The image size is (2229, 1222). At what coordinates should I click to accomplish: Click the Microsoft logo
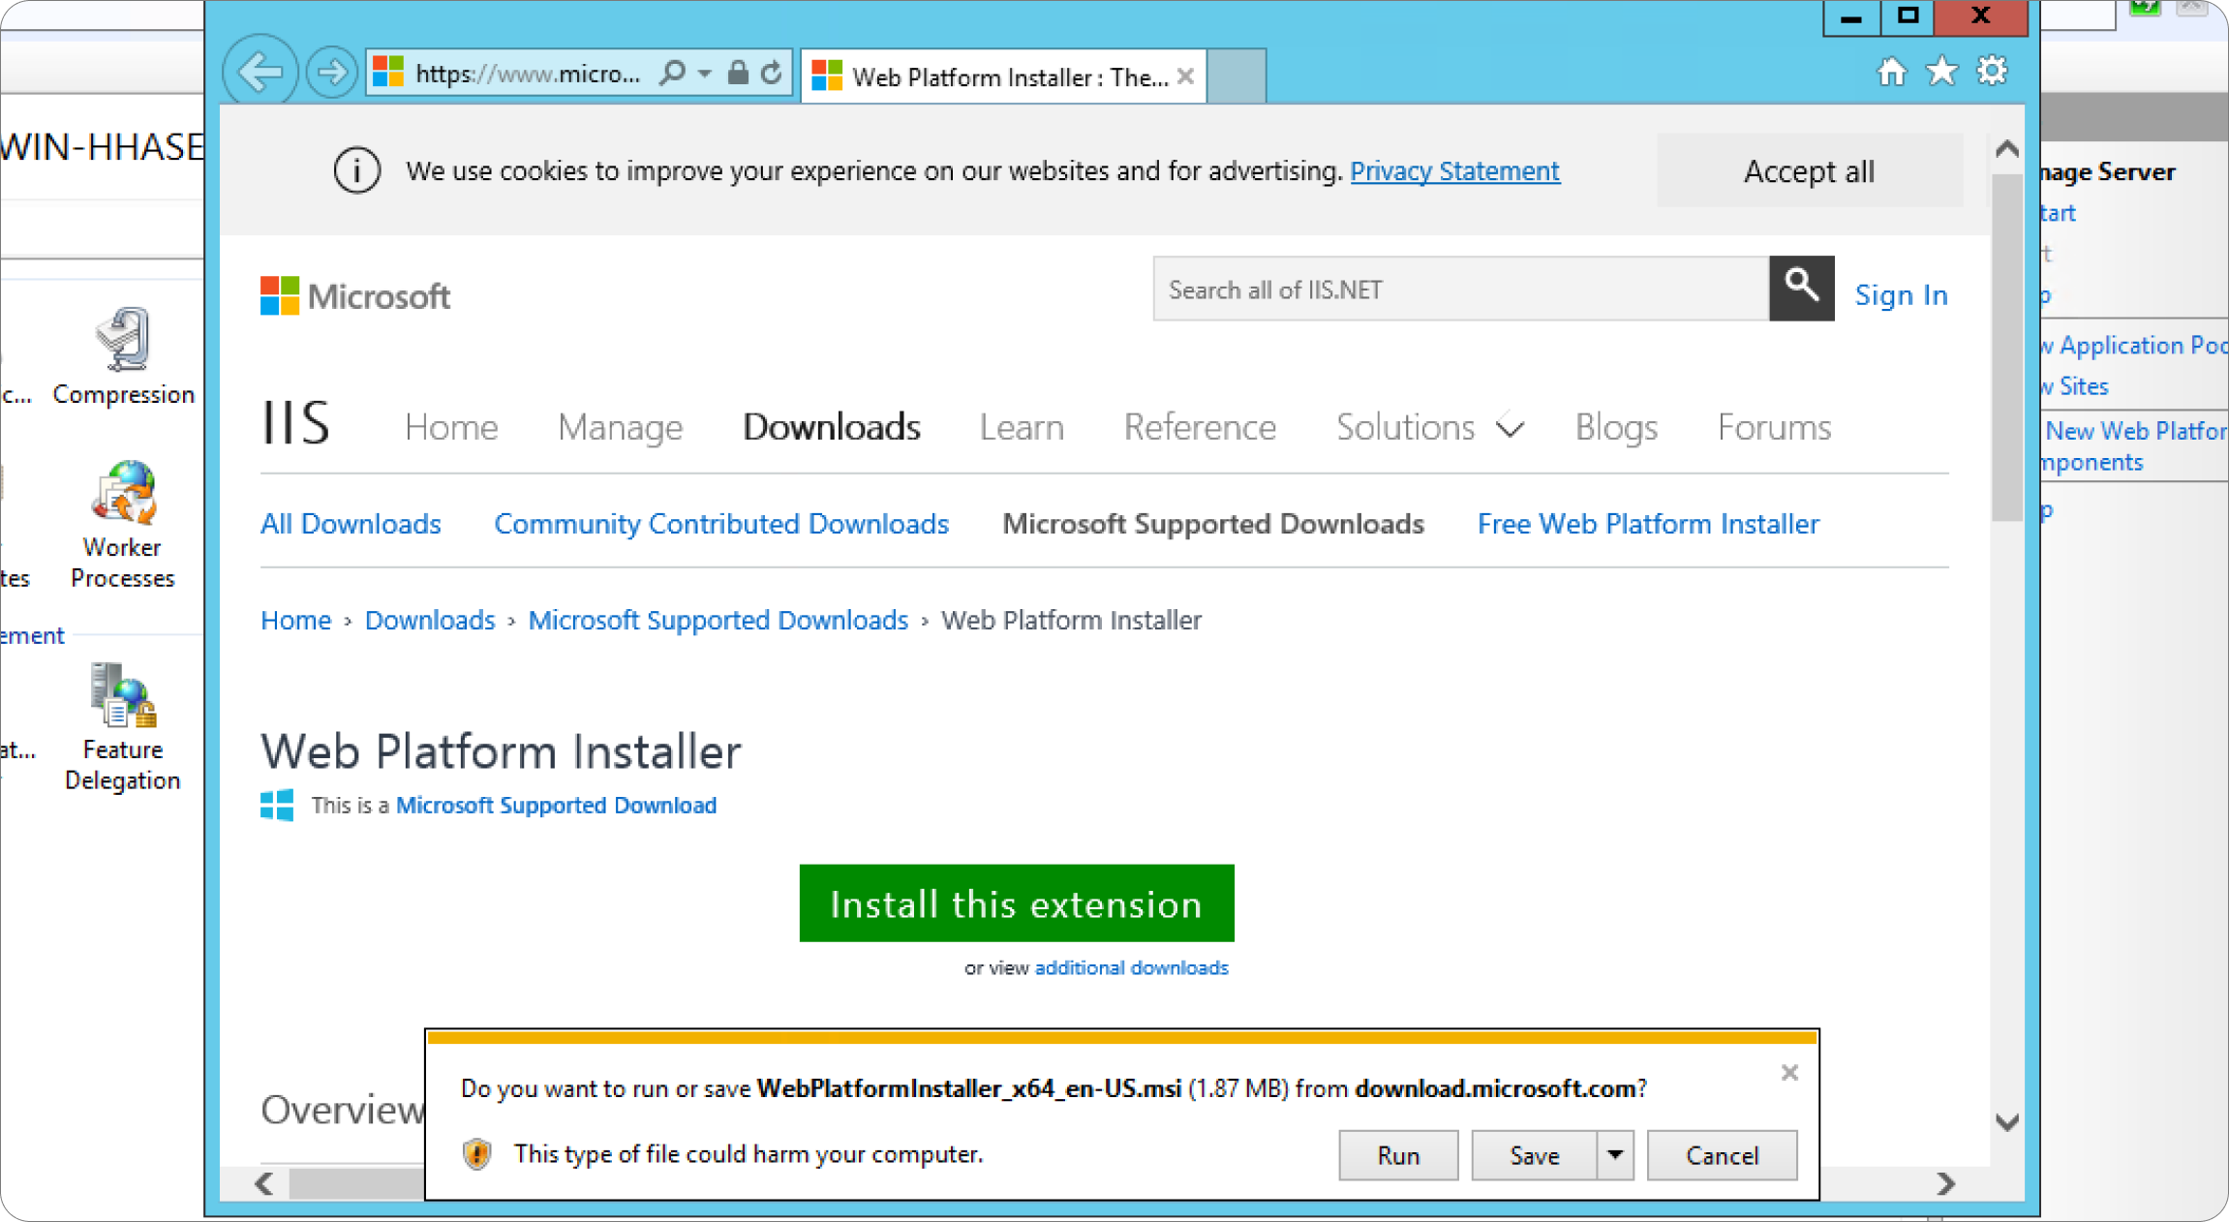(x=355, y=295)
